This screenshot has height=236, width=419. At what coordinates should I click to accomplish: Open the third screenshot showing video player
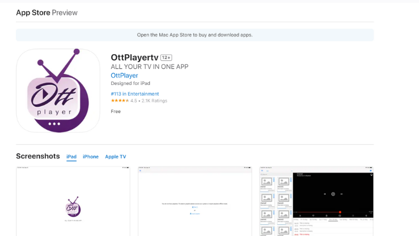point(316,201)
